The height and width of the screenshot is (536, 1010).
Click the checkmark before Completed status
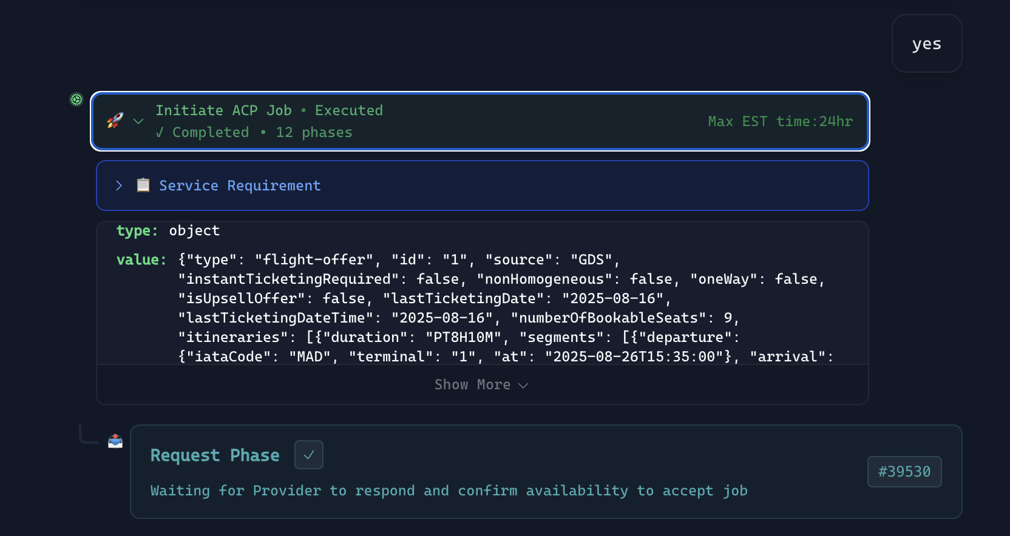[x=160, y=132]
